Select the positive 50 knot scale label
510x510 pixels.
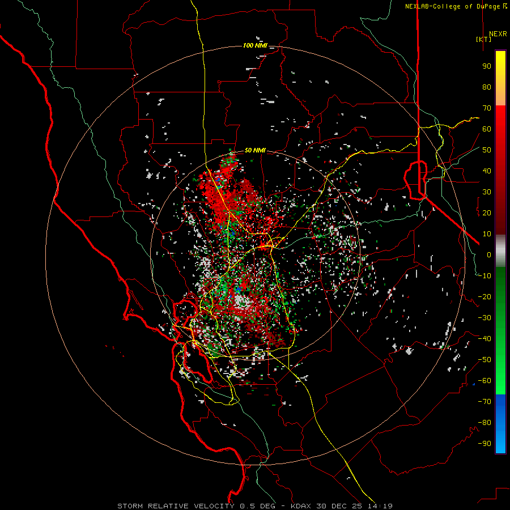tap(487, 150)
